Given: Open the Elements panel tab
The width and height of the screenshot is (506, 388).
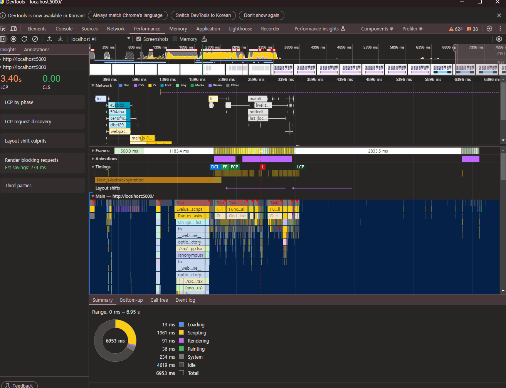Looking at the screenshot, I should point(37,29).
